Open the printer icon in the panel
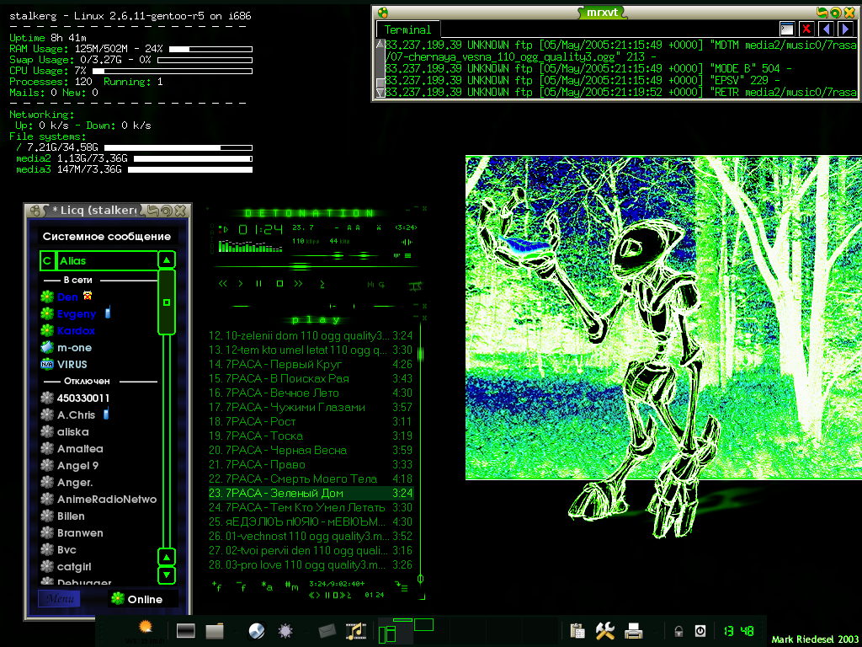The width and height of the screenshot is (862, 647). (634, 631)
